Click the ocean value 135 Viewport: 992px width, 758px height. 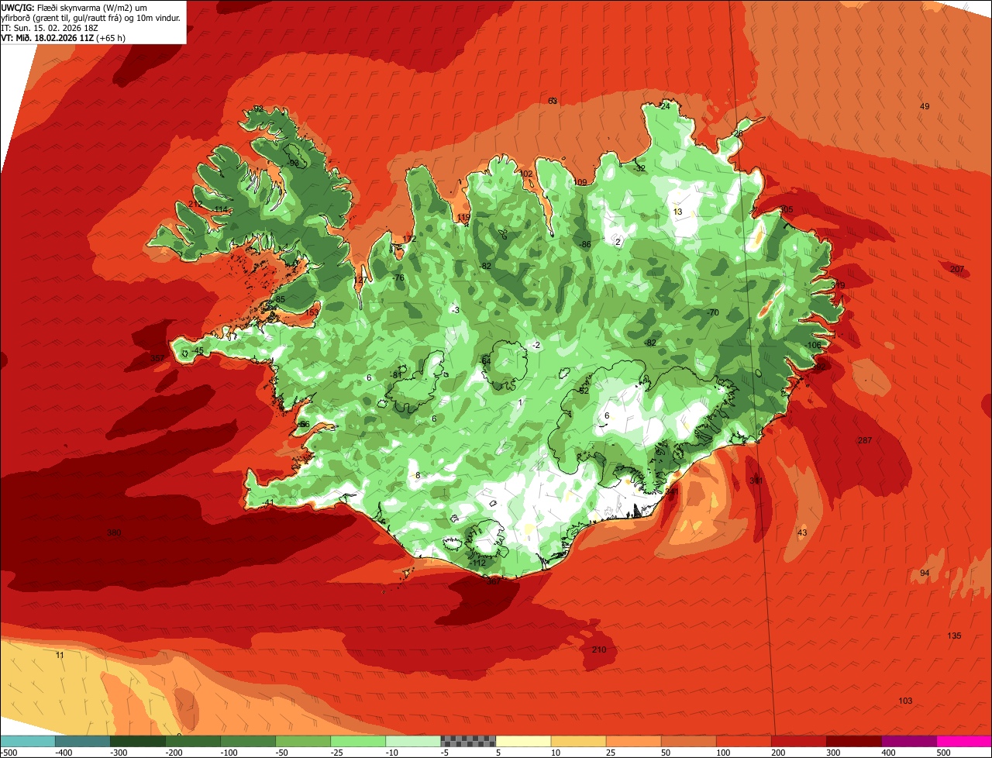click(x=954, y=636)
